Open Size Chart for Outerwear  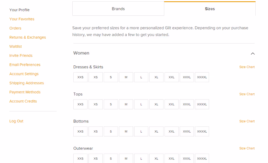[247, 148]
